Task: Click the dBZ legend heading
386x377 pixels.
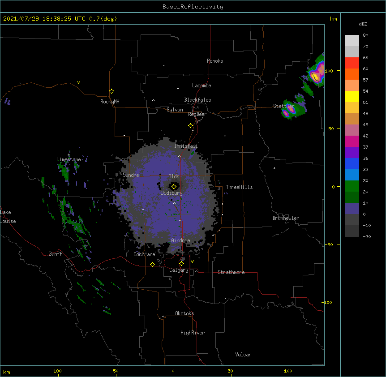Action: (363, 24)
